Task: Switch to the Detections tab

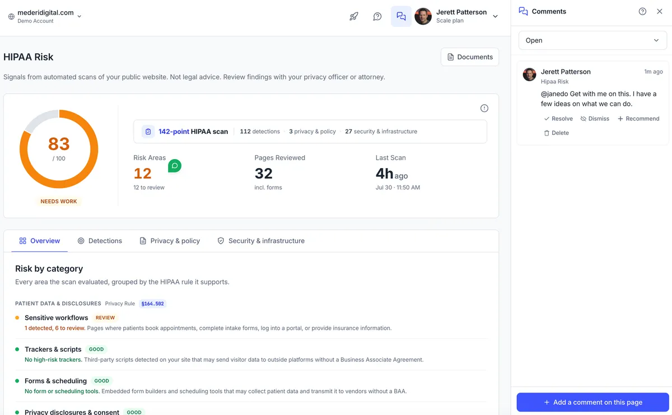Action: point(100,241)
